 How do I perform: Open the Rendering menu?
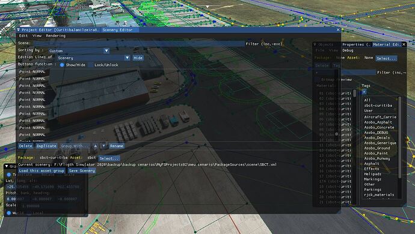tap(55, 35)
